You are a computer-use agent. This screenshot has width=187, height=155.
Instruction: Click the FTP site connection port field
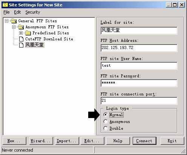click(x=139, y=101)
